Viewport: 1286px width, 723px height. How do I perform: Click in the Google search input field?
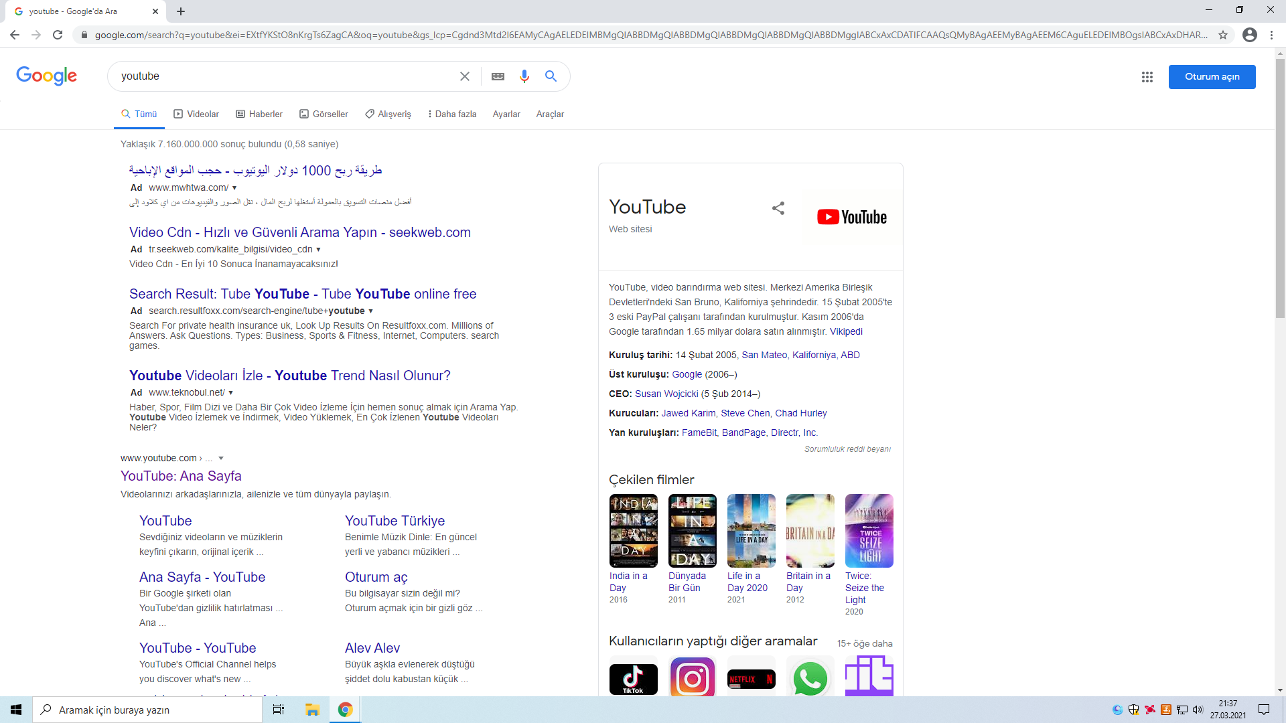click(x=281, y=76)
